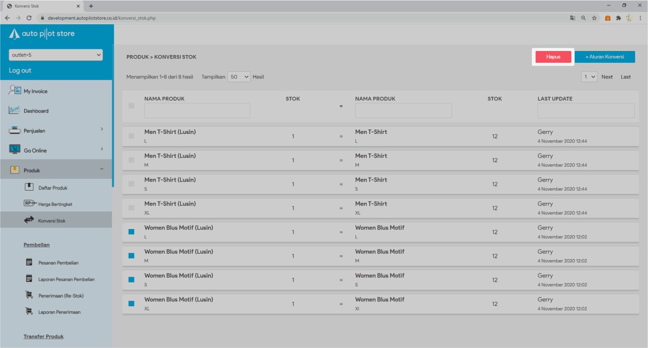Check the Men T-Shirt (Lusin) XL row
648x348 pixels.
(132, 208)
